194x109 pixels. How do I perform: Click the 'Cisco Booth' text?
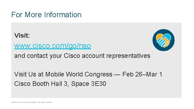tap(32, 84)
